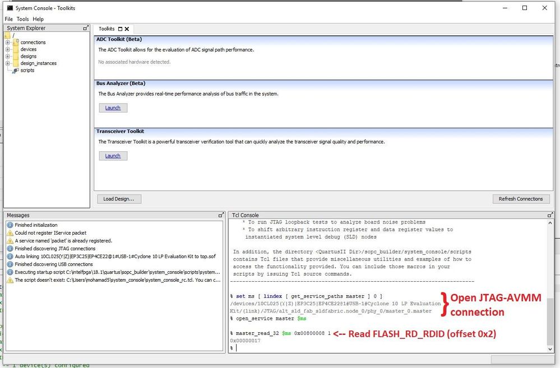Undock the Tcl Console panel
This screenshot has width=560, height=368.
click(550, 215)
